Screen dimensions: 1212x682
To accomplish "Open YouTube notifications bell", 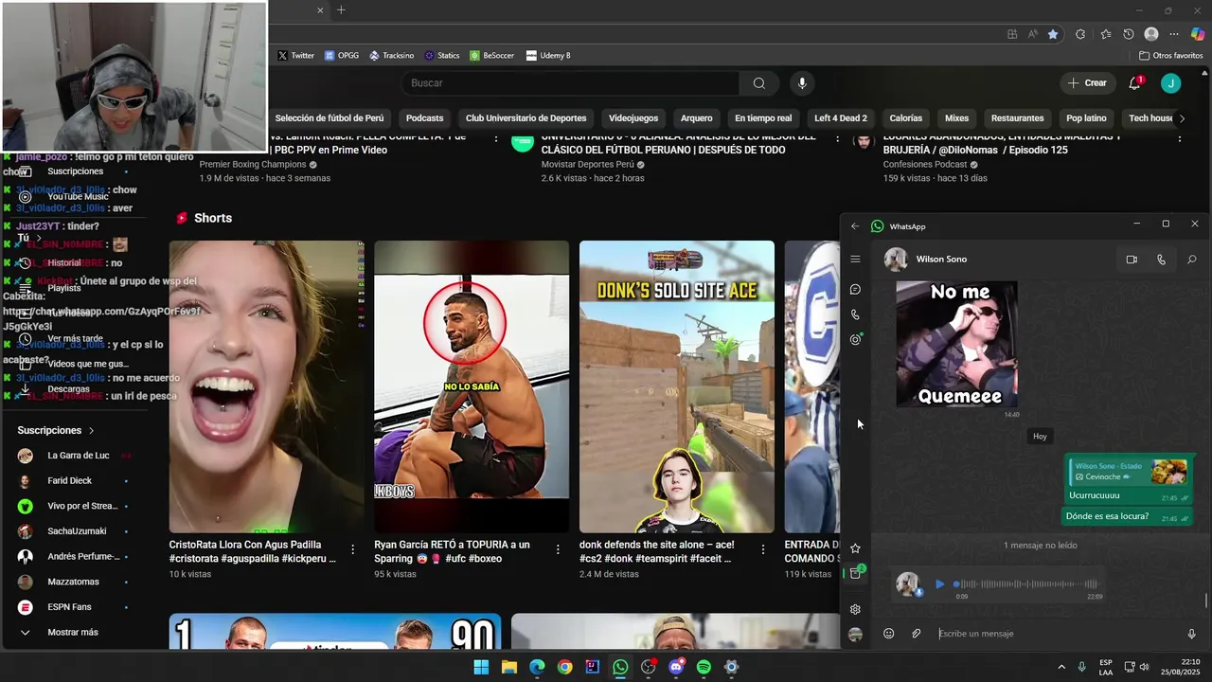I will coord(1134,83).
